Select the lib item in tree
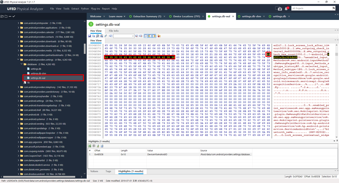 [29, 83]
